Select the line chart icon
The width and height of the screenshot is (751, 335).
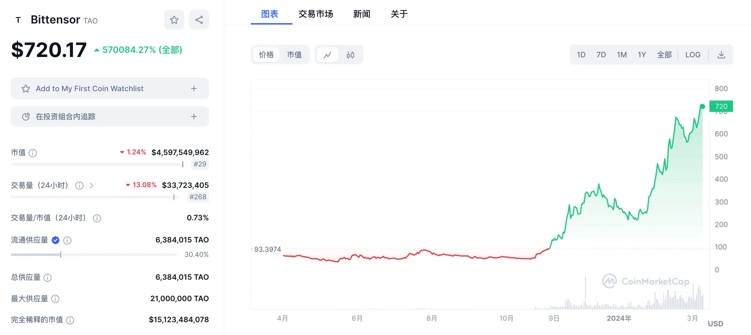(327, 55)
